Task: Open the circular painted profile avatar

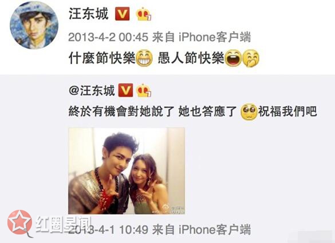Action: (x=34, y=25)
